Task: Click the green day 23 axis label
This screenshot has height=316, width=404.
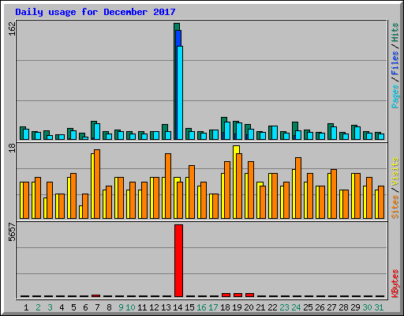Action: point(284,307)
